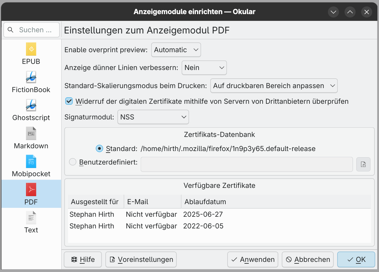Screen dimensions: 379x272
Task: Click the Anwenden button
Action: [253, 259]
